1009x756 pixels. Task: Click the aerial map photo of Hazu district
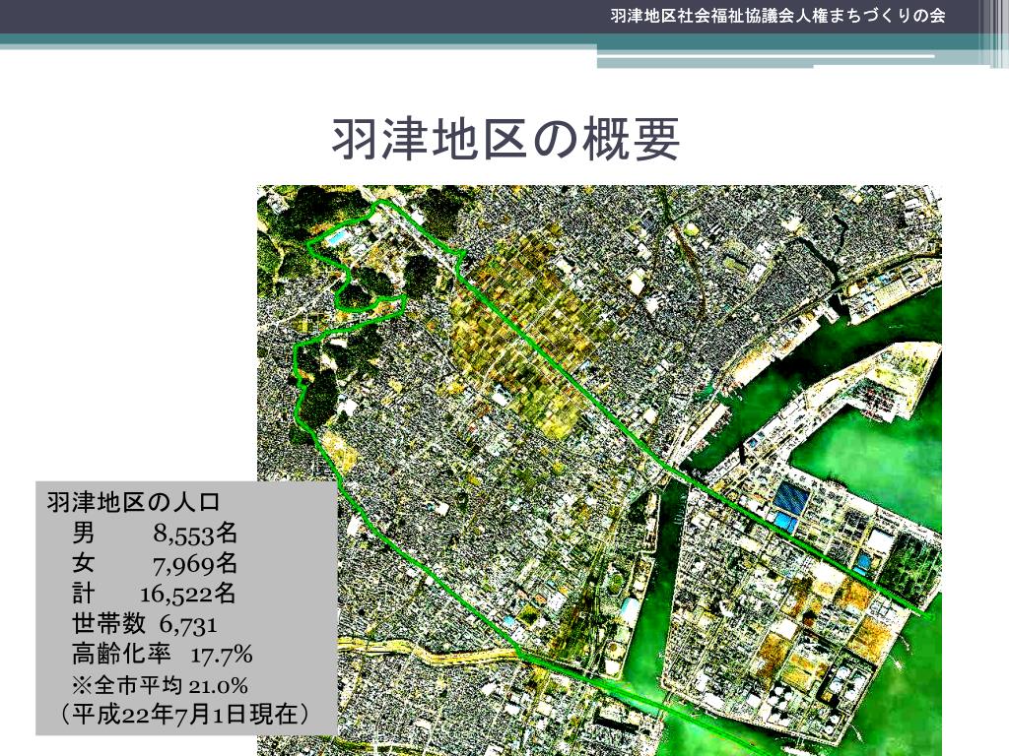[599, 471]
